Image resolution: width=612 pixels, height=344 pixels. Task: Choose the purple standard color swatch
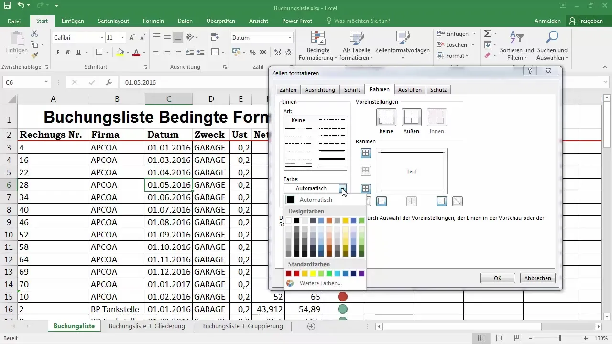click(x=361, y=273)
